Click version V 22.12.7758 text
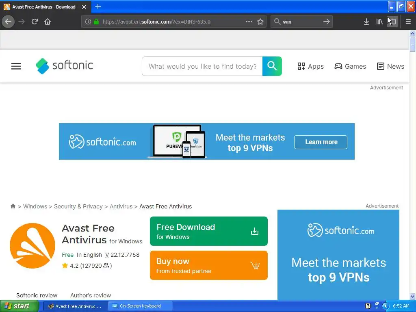 pos(122,255)
